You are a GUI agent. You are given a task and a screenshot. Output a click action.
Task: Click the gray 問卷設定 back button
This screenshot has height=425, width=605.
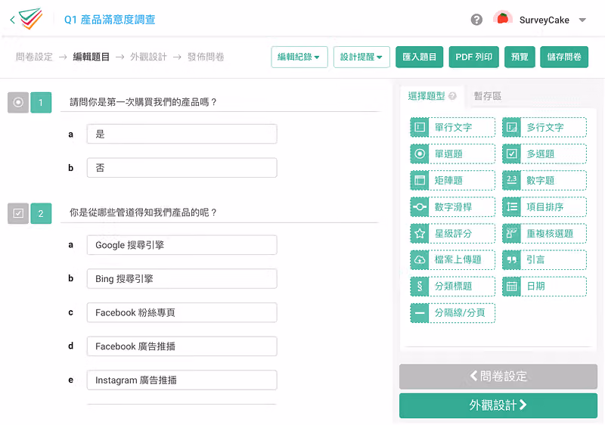tap(498, 376)
